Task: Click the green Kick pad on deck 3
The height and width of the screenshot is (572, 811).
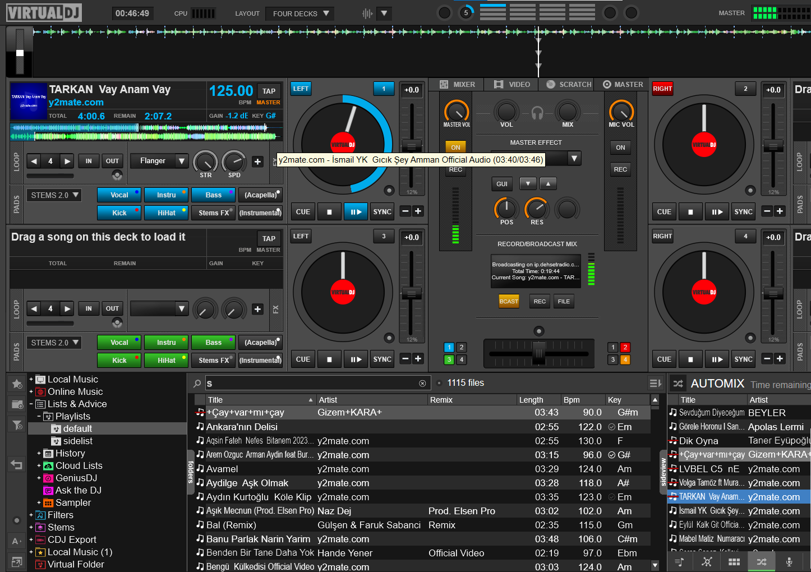Action: 119,361
